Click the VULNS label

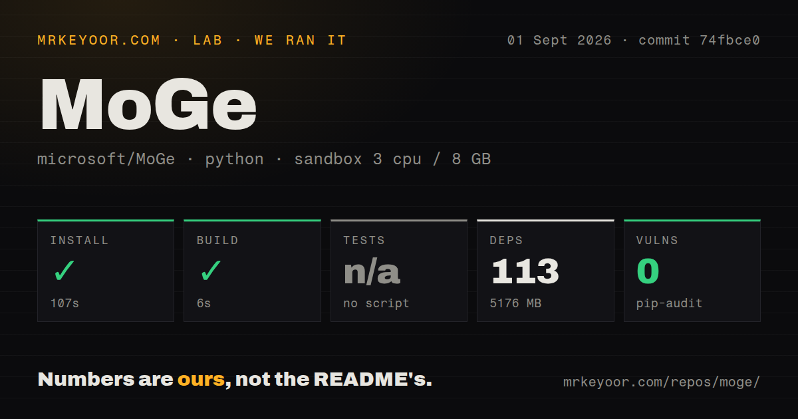[657, 241]
